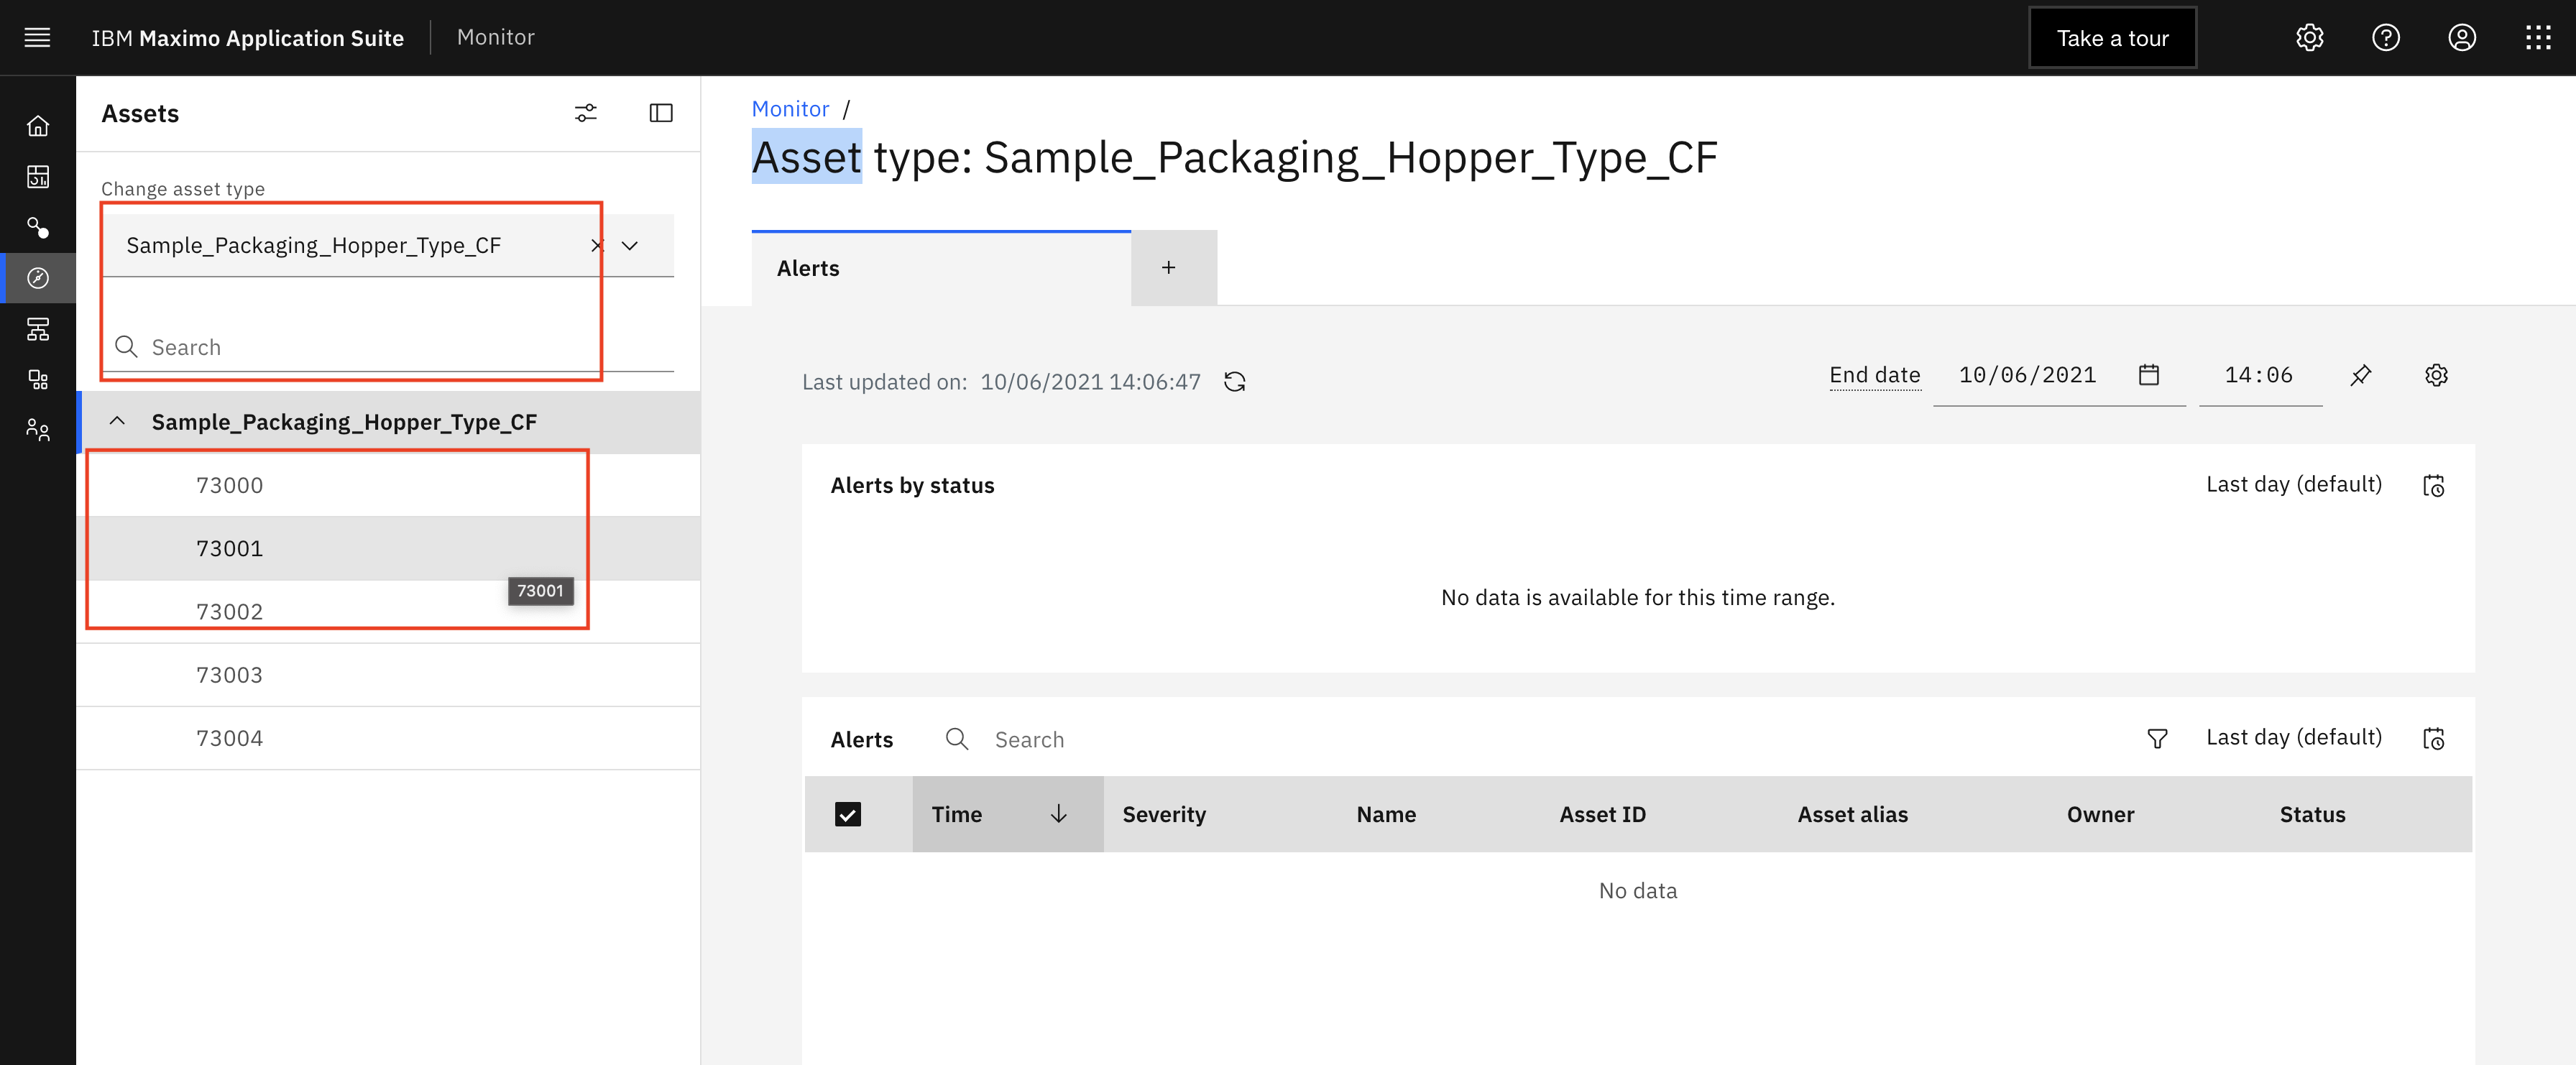2576x1065 pixels.
Task: Open the hierarchy setup sidebar icon
Action: [37, 329]
